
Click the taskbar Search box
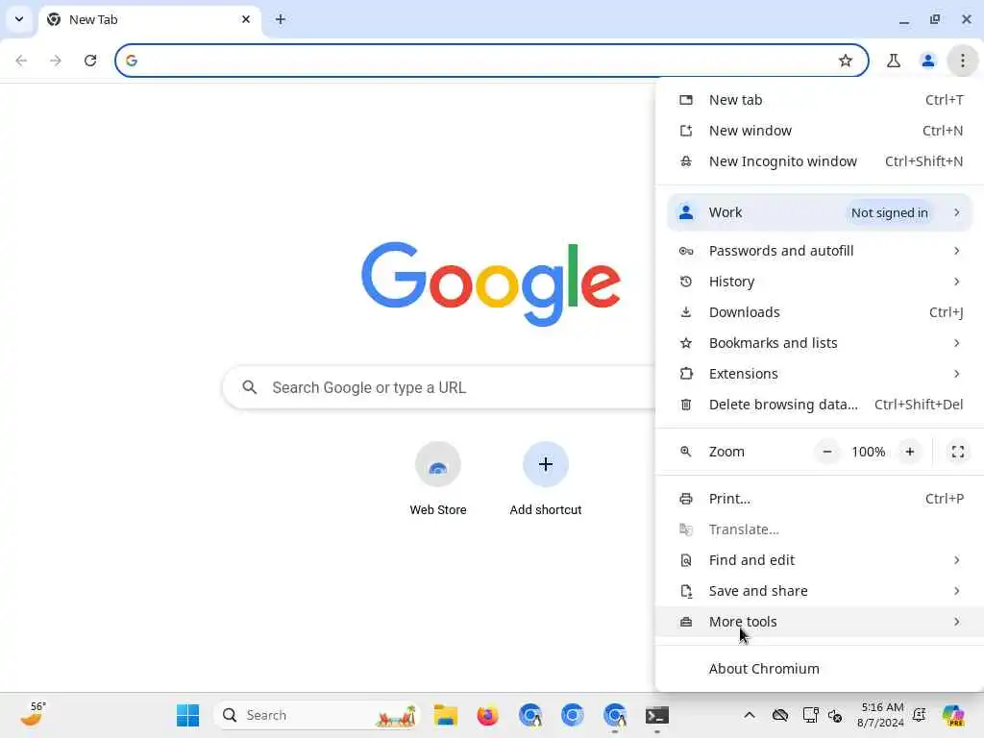(x=317, y=715)
